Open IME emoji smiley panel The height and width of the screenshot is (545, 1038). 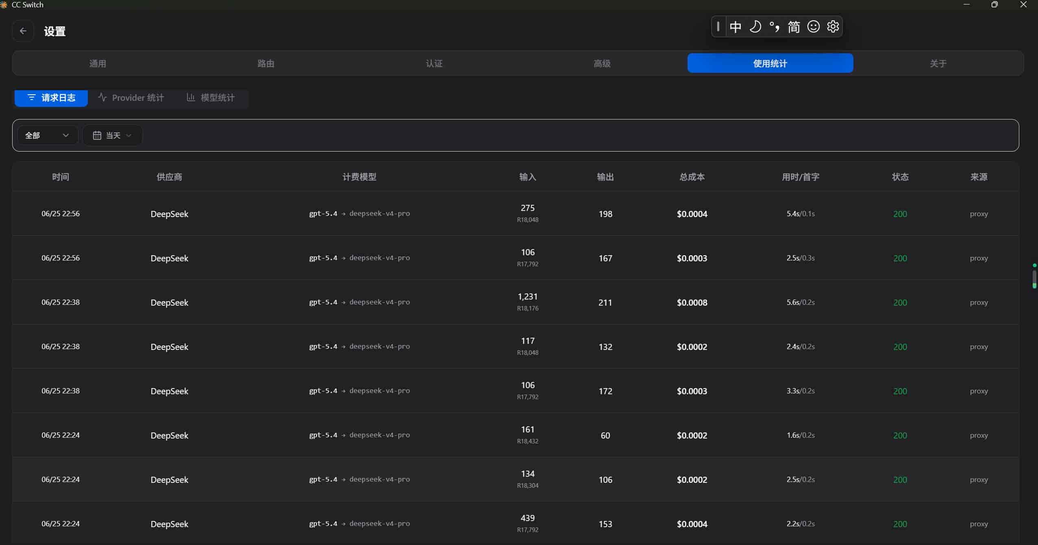click(813, 27)
